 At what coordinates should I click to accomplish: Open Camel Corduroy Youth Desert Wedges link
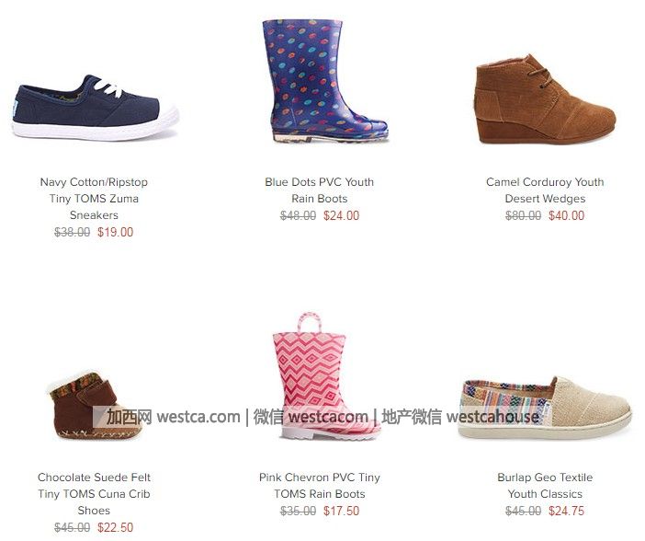(545, 190)
